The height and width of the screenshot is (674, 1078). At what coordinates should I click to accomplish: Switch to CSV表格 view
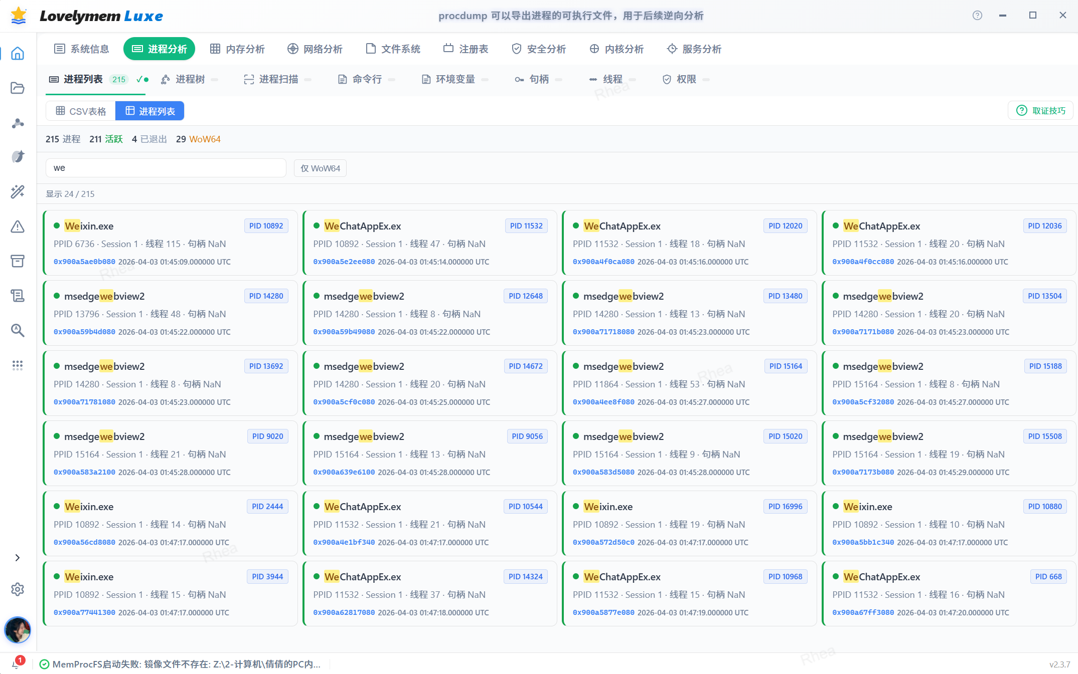pos(81,111)
